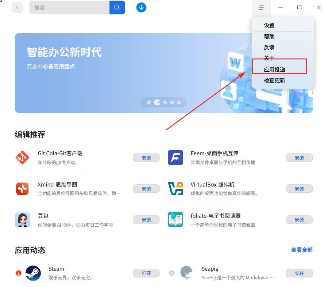
Task: Click 打开 button next to Steam
Action: click(x=146, y=273)
